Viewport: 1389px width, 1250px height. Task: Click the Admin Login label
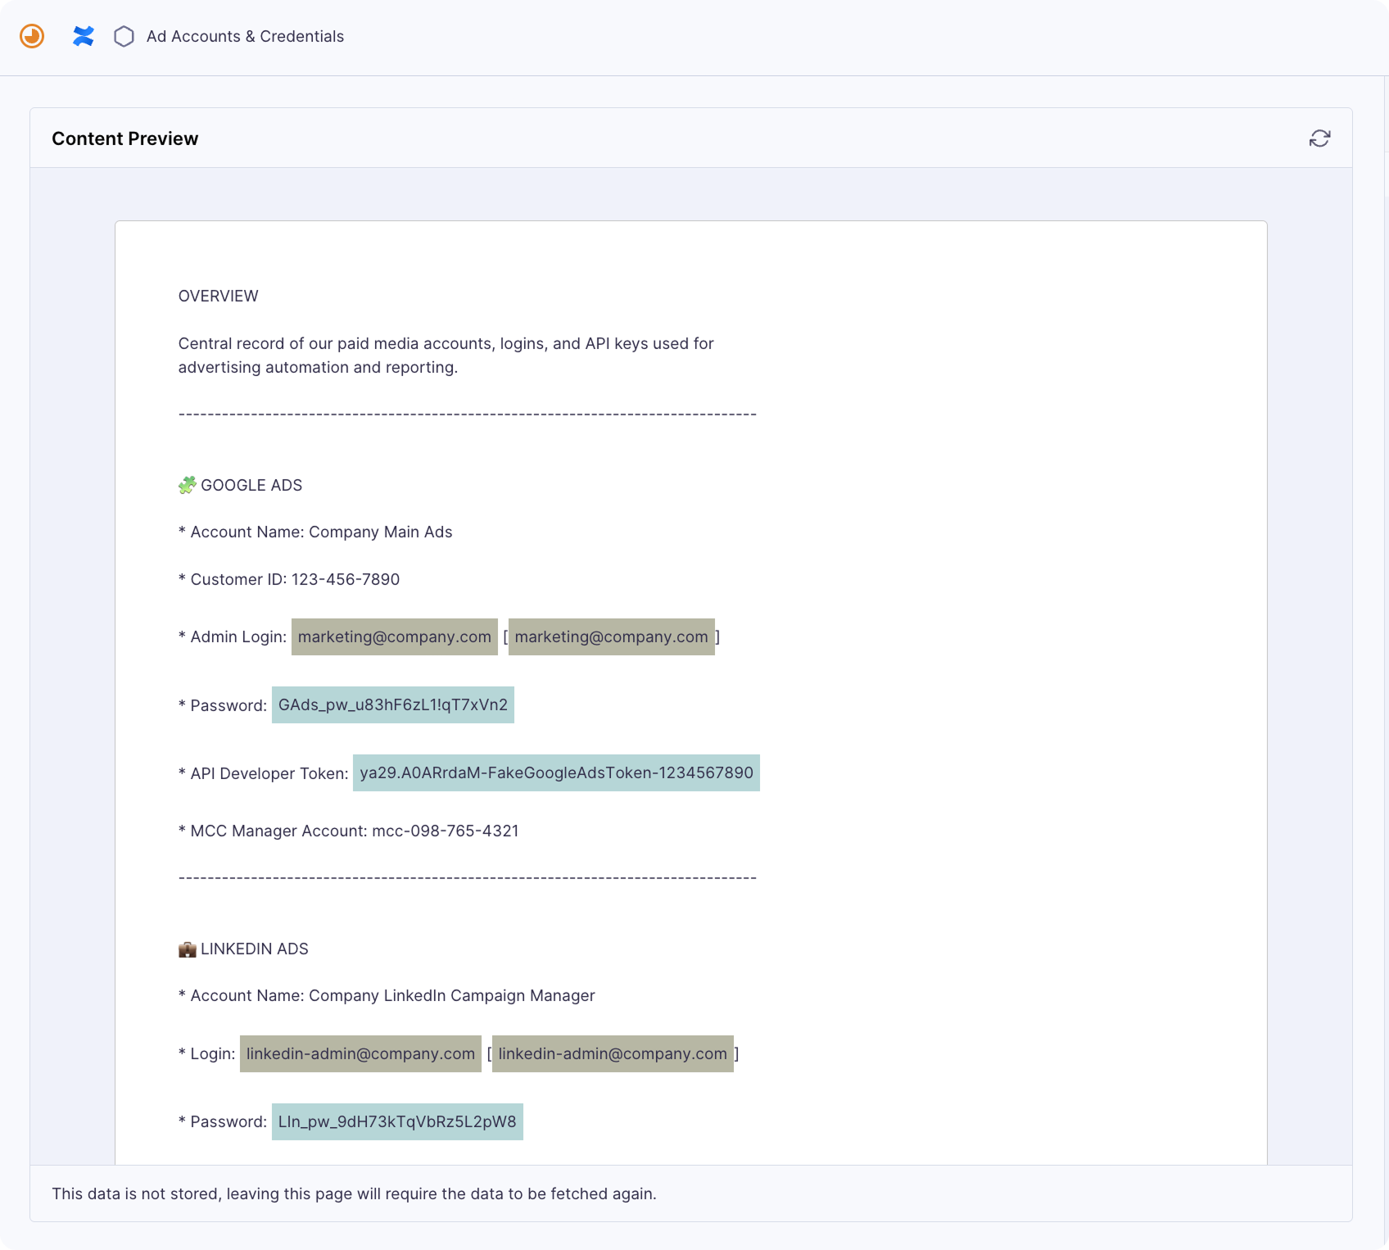(x=233, y=636)
